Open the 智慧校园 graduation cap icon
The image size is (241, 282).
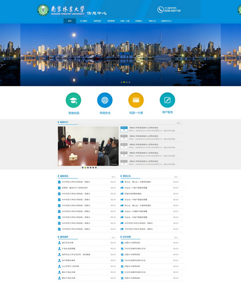point(74,100)
